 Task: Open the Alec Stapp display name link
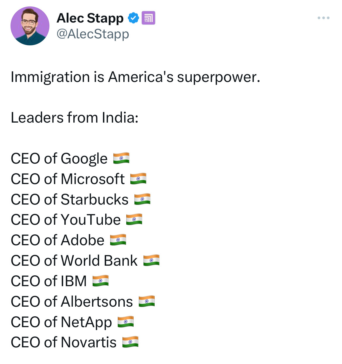[90, 18]
